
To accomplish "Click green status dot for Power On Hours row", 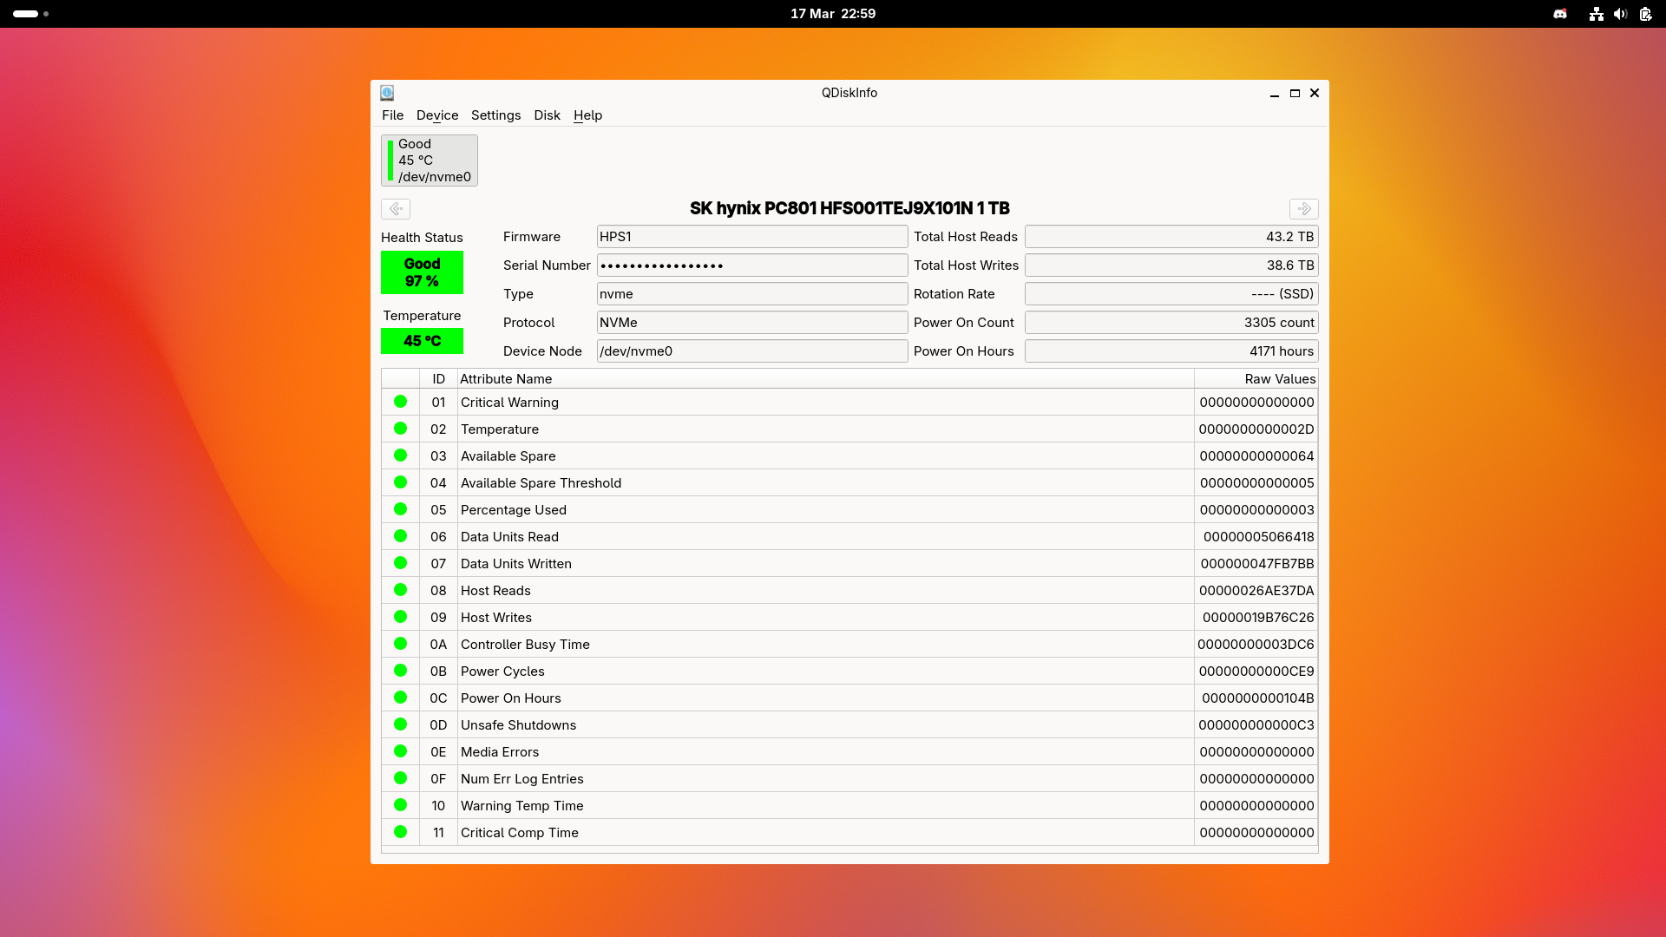I will 400,698.
